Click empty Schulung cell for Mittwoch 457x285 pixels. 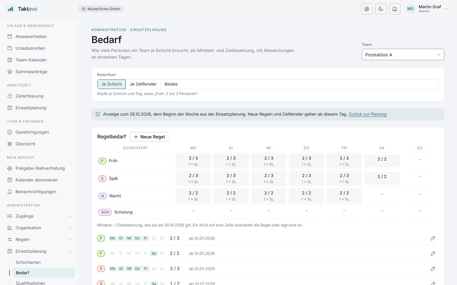click(269, 211)
